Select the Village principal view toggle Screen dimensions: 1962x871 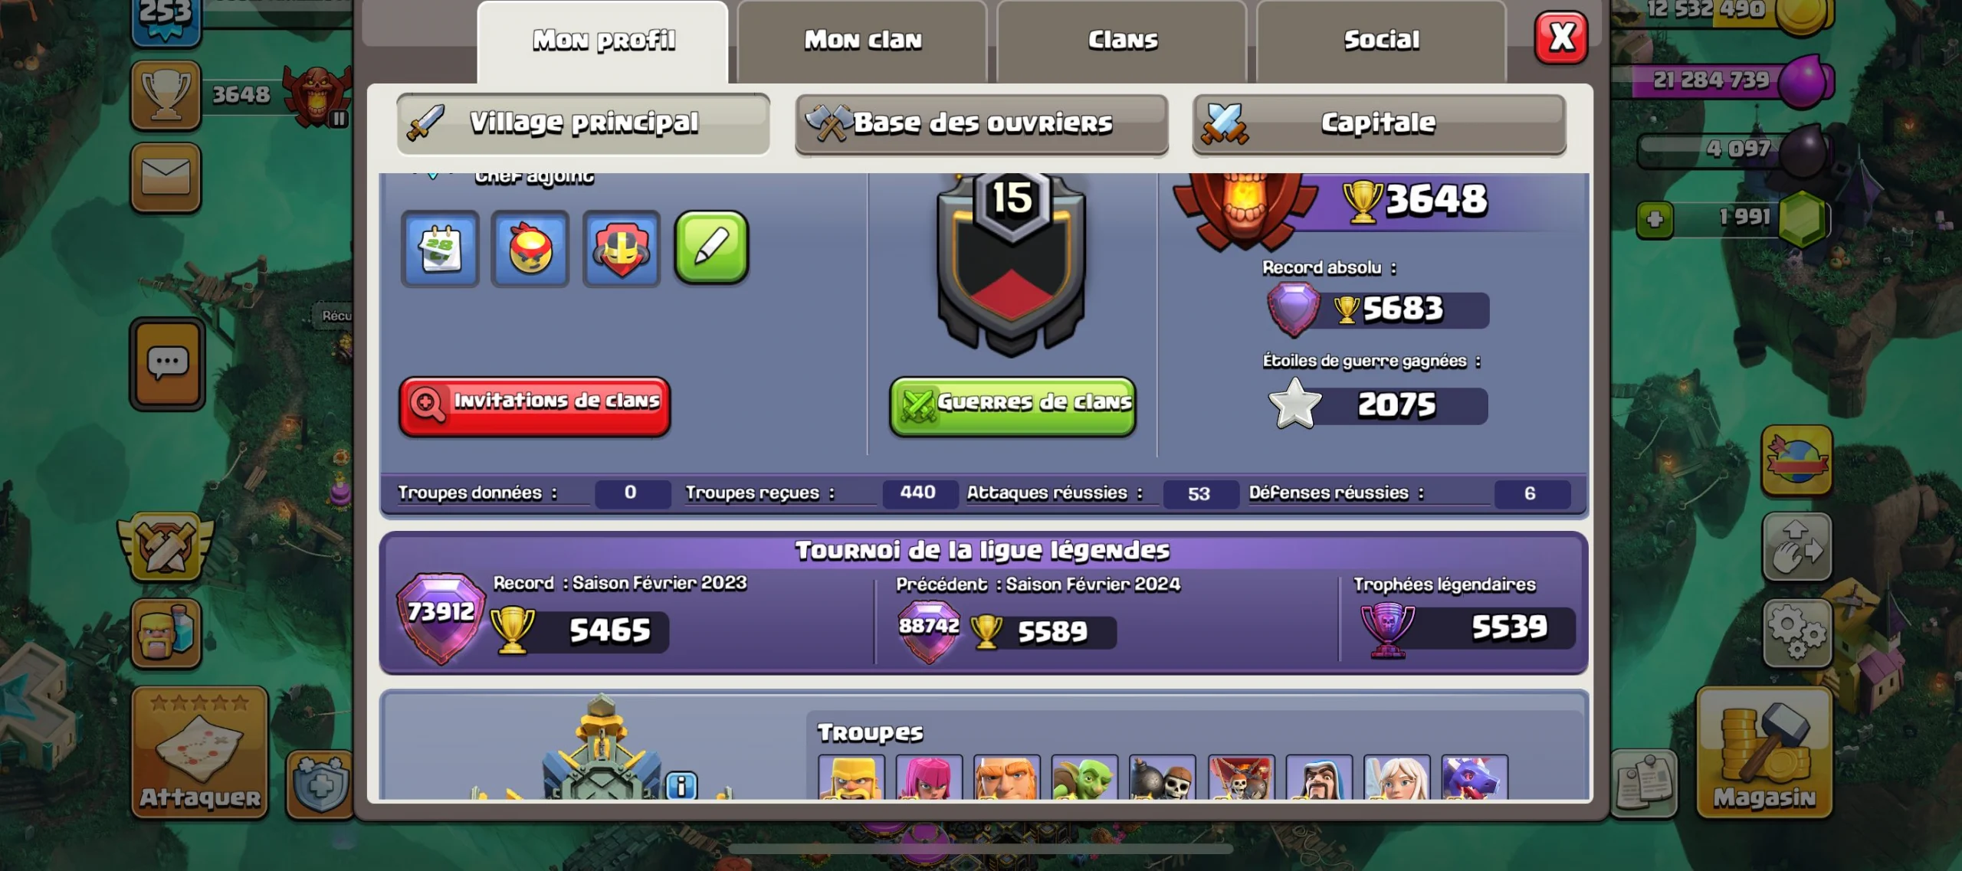pos(583,123)
